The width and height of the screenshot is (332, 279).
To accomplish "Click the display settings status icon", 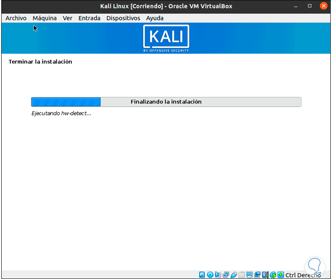I will coord(249,275).
